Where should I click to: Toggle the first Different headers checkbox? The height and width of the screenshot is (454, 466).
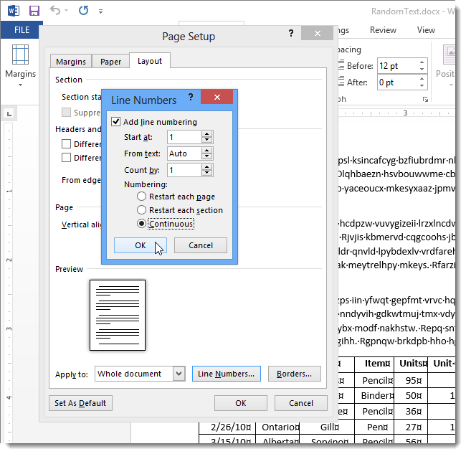pyautogui.click(x=66, y=144)
